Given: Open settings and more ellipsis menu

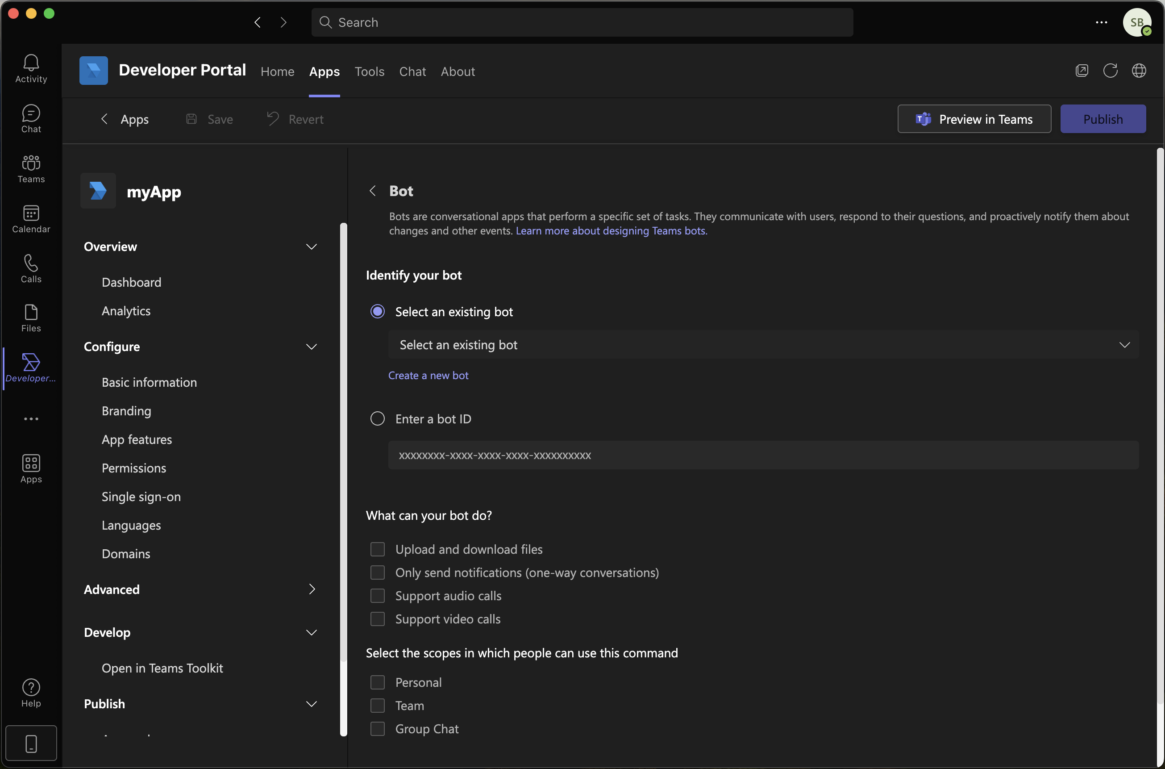Looking at the screenshot, I should point(1101,22).
